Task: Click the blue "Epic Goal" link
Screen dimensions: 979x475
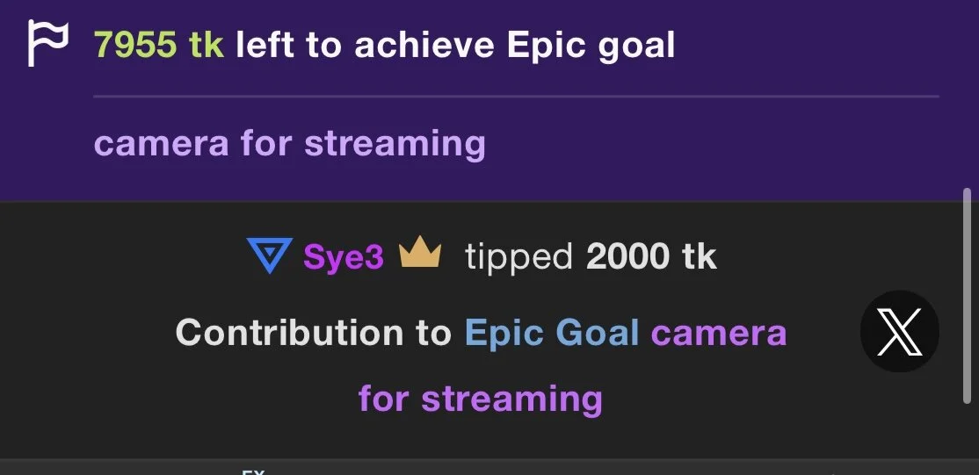Action: point(551,333)
